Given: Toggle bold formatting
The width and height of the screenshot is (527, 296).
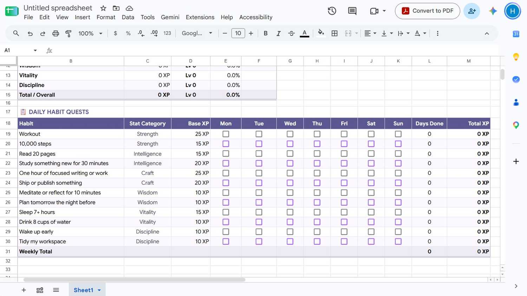Looking at the screenshot, I should [x=266, y=33].
